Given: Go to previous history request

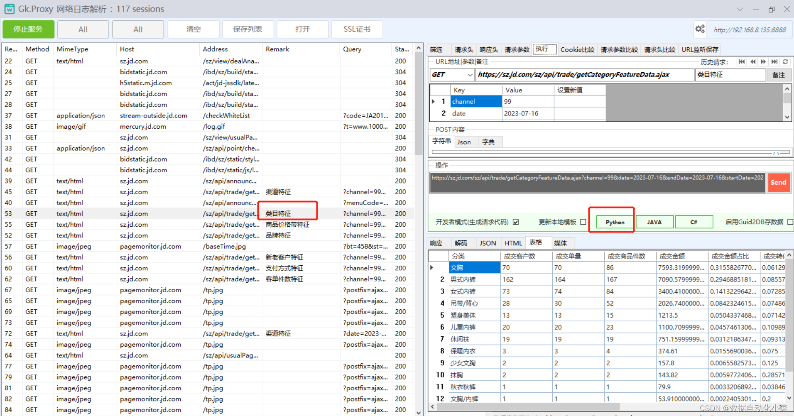Looking at the screenshot, I should pos(753,61).
